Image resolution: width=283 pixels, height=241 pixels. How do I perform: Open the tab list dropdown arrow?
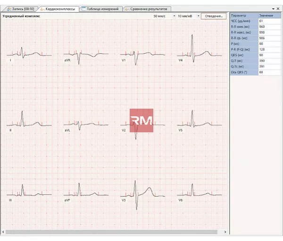pyautogui.click(x=273, y=9)
